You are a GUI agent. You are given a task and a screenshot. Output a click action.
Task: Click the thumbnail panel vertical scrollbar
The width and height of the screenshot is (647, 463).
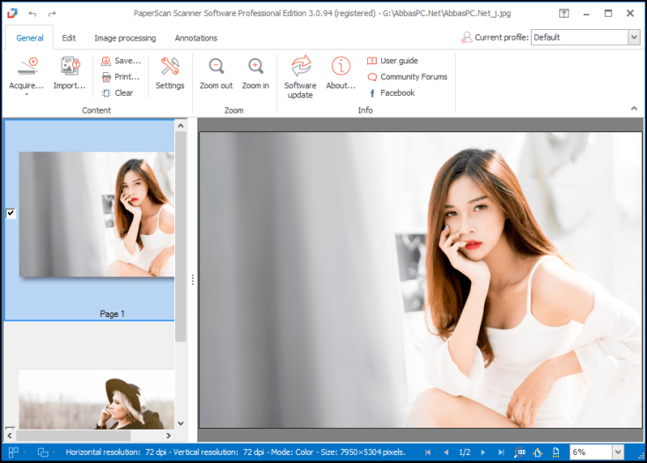pos(180,238)
